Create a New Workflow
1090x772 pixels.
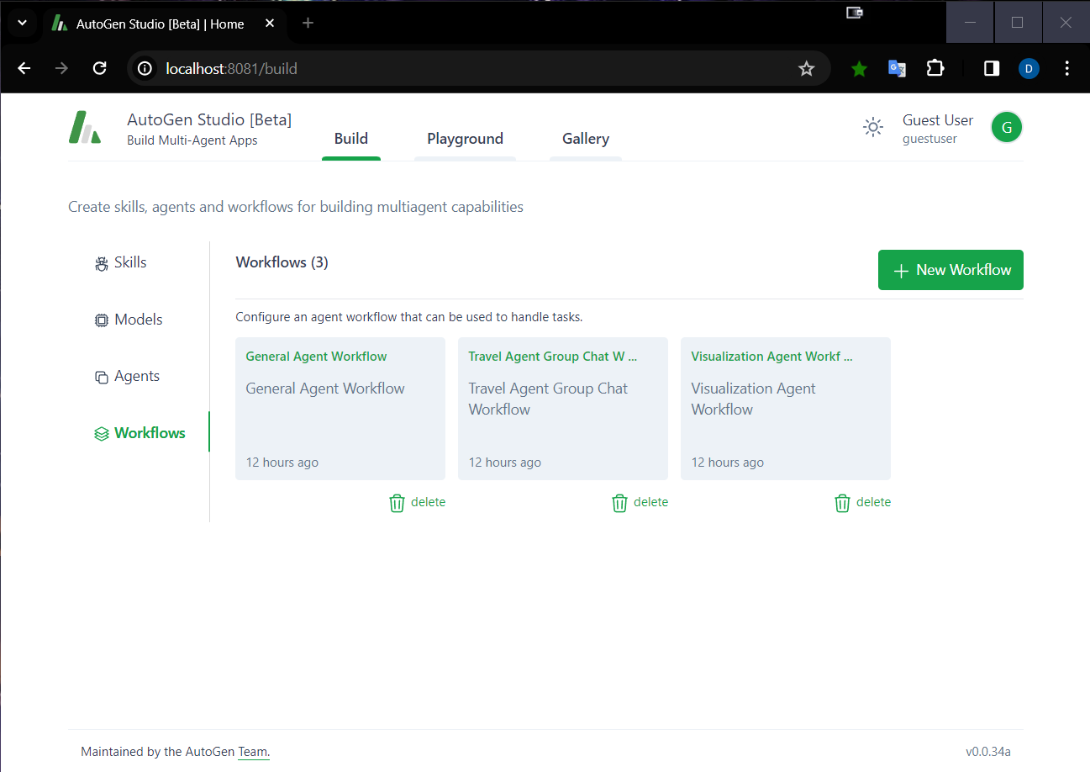(x=950, y=270)
